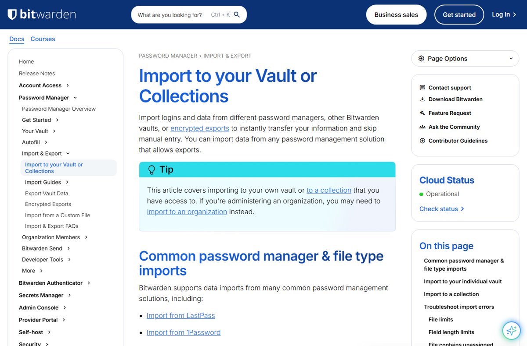Open Import & Export FAQs page
Screen dimensions: 527x346
click(52, 226)
